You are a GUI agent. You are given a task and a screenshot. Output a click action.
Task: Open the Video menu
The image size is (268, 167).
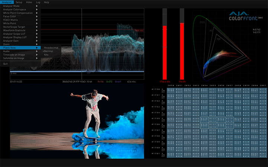(29, 2)
